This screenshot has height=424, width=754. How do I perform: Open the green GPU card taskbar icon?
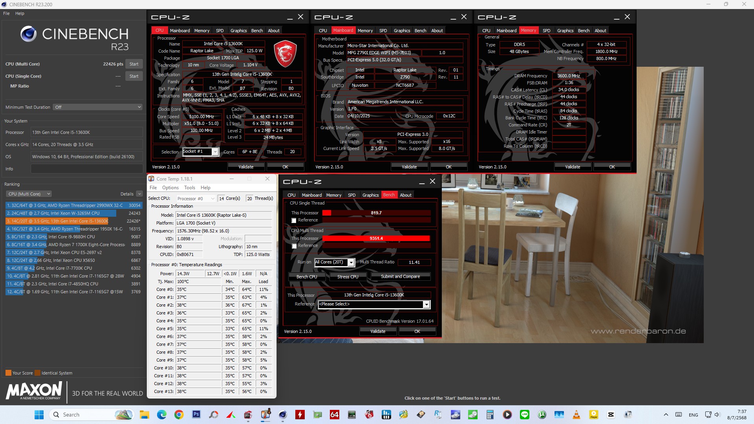(x=317, y=415)
